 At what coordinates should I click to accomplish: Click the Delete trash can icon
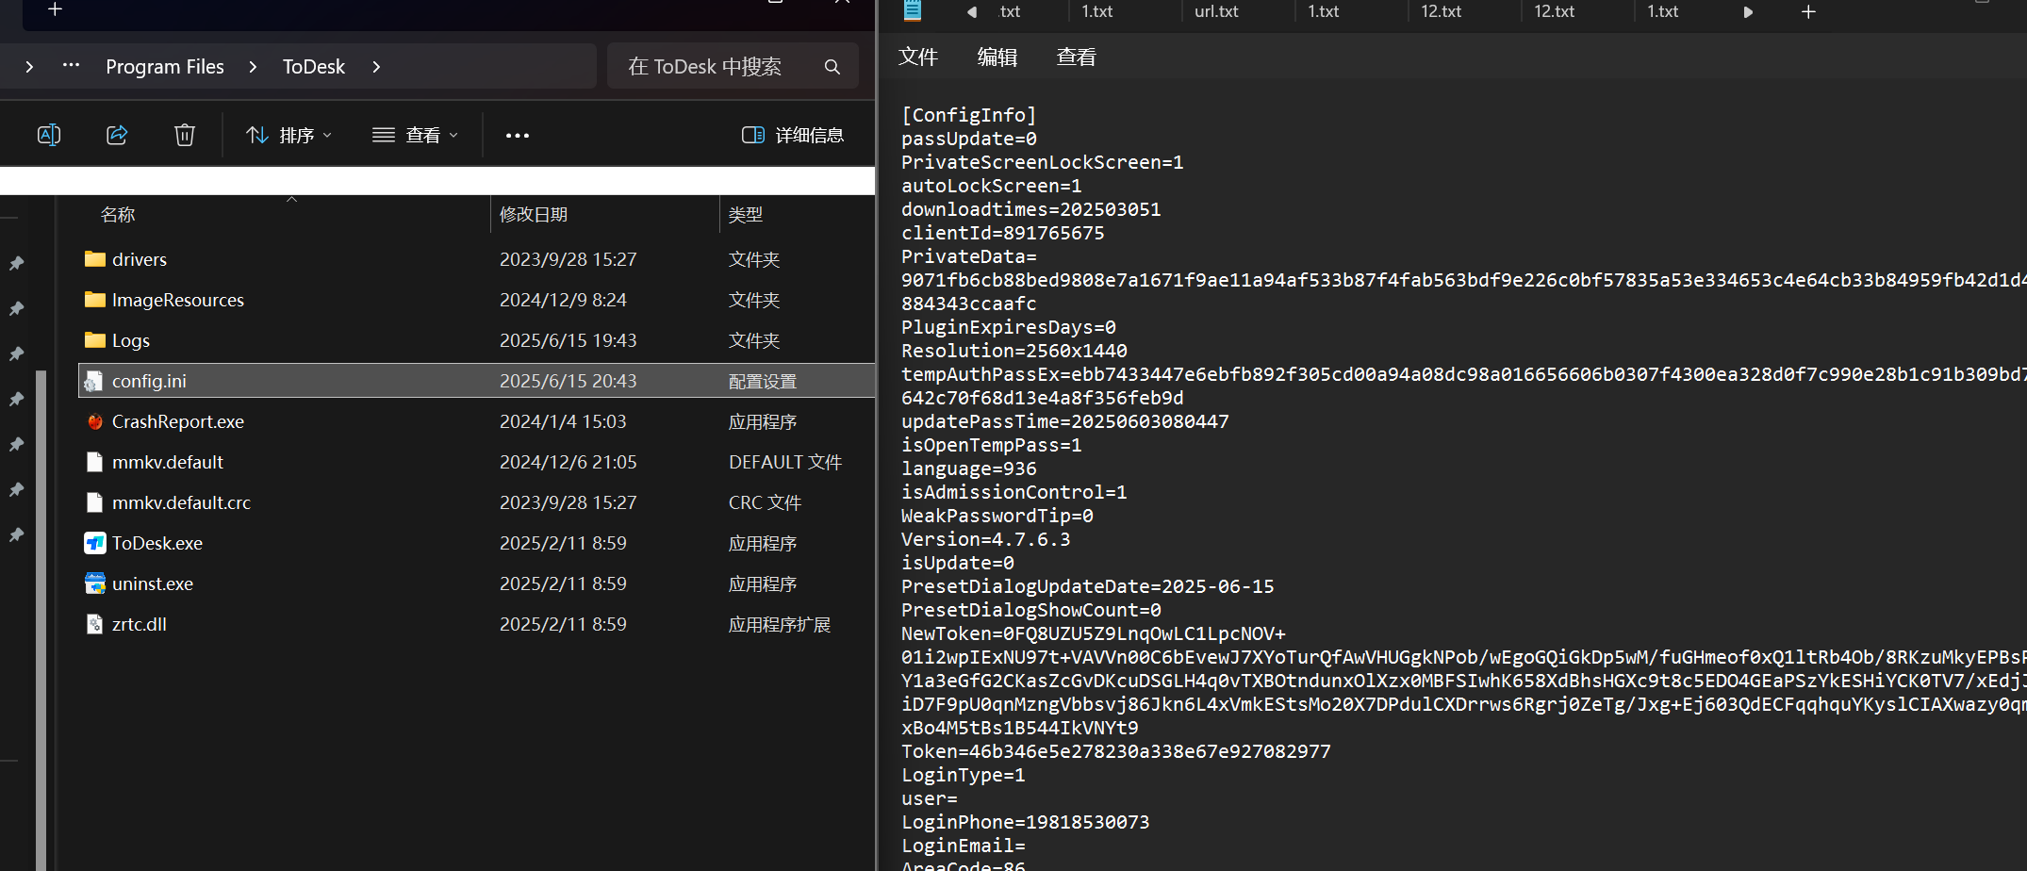(185, 135)
